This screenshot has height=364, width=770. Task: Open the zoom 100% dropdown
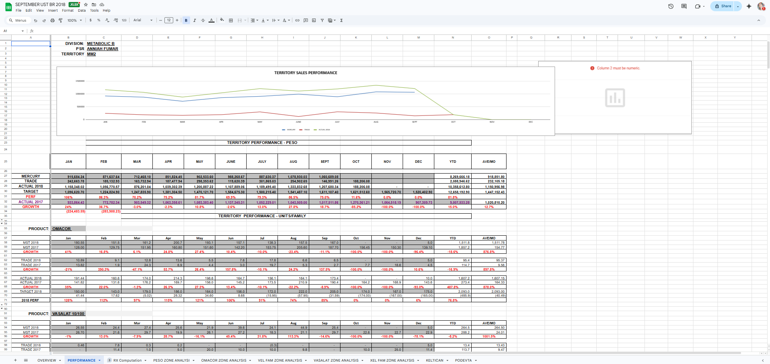coord(75,20)
